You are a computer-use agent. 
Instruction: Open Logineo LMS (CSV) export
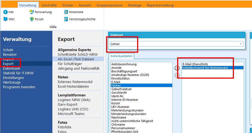(73, 109)
